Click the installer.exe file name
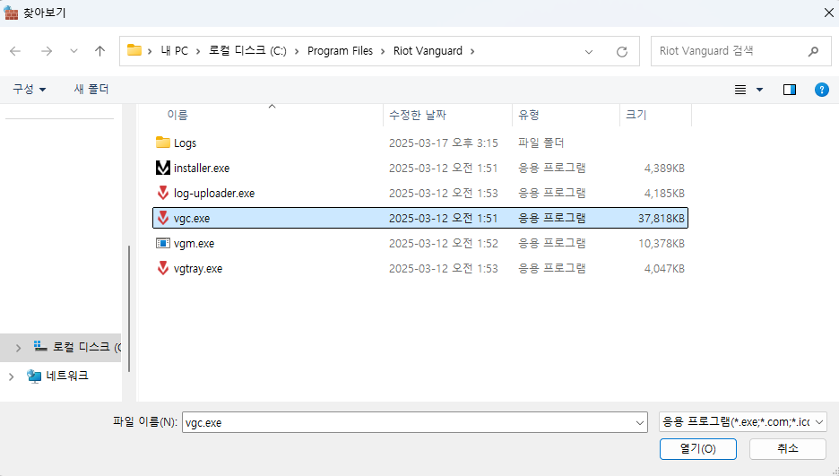This screenshot has height=476, width=839. pyautogui.click(x=202, y=168)
